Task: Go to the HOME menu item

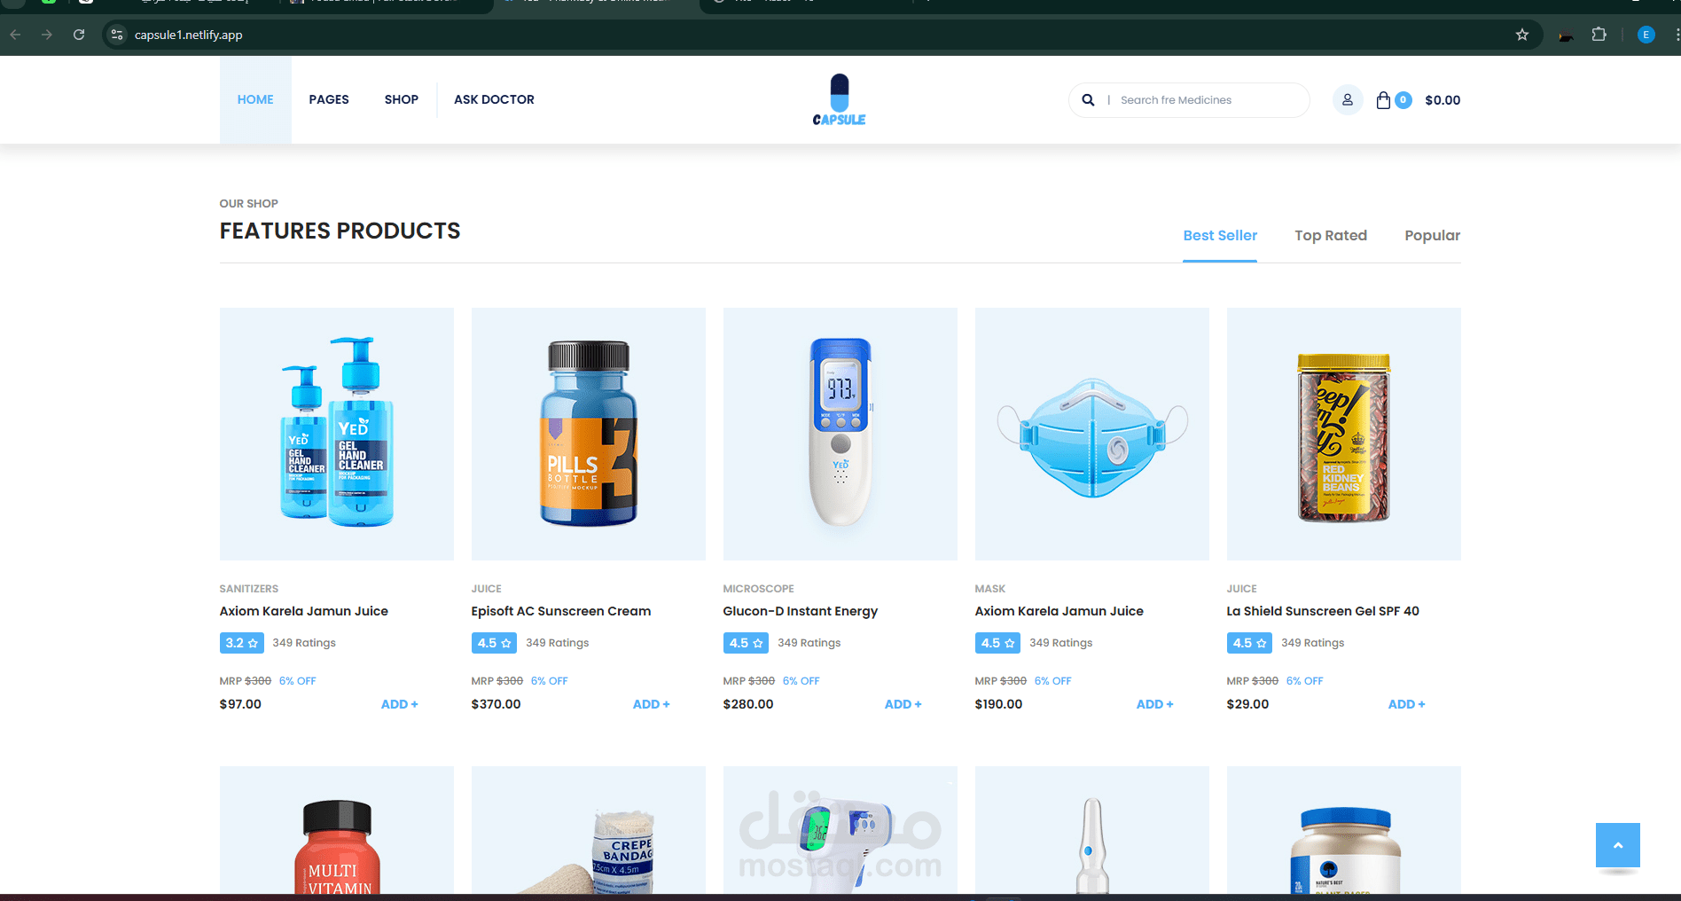Action: tap(255, 99)
